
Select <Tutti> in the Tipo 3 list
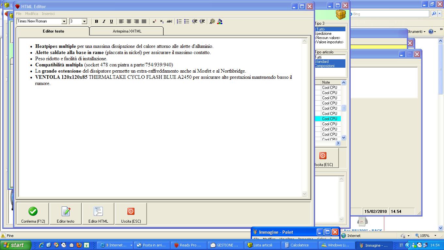tap(330, 29)
